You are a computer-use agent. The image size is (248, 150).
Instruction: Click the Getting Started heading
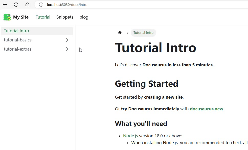[146, 84]
